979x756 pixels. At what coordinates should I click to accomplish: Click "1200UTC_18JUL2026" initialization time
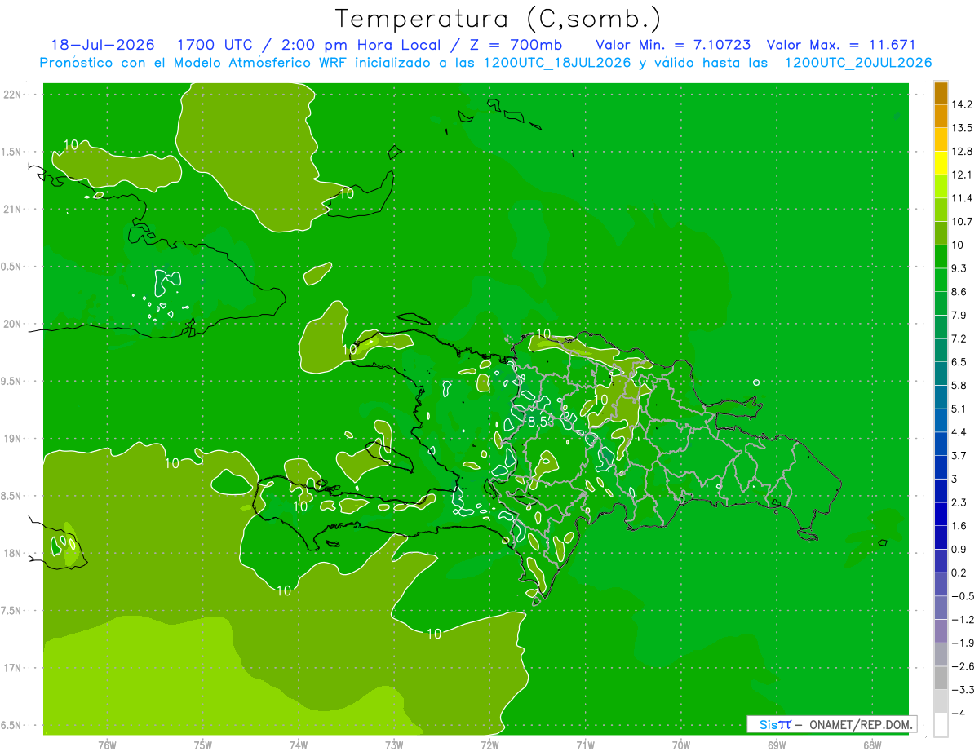[558, 63]
